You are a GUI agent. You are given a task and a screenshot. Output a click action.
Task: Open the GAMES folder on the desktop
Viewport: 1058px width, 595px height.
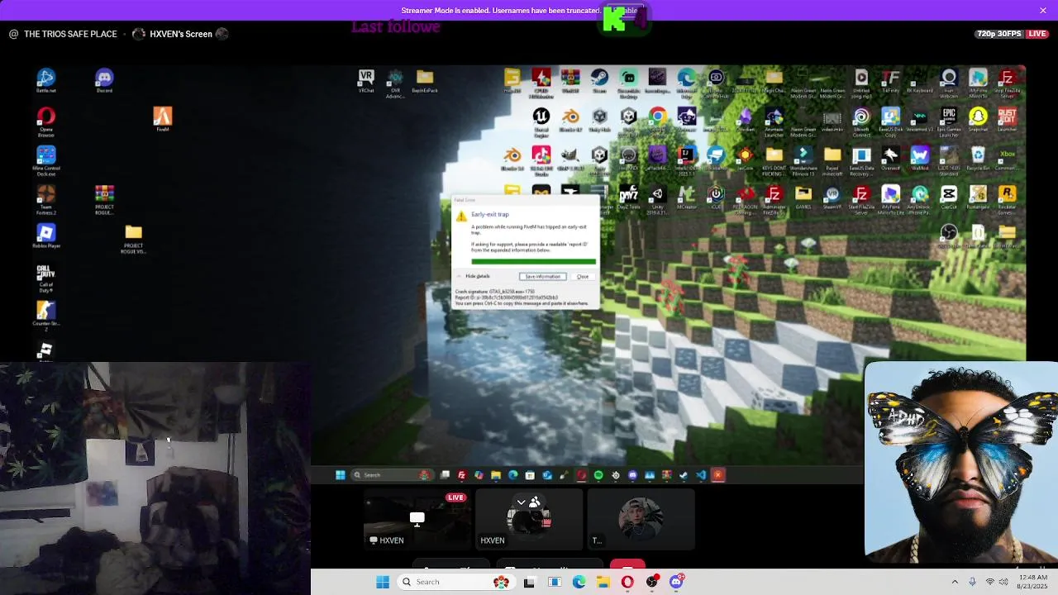point(803,197)
